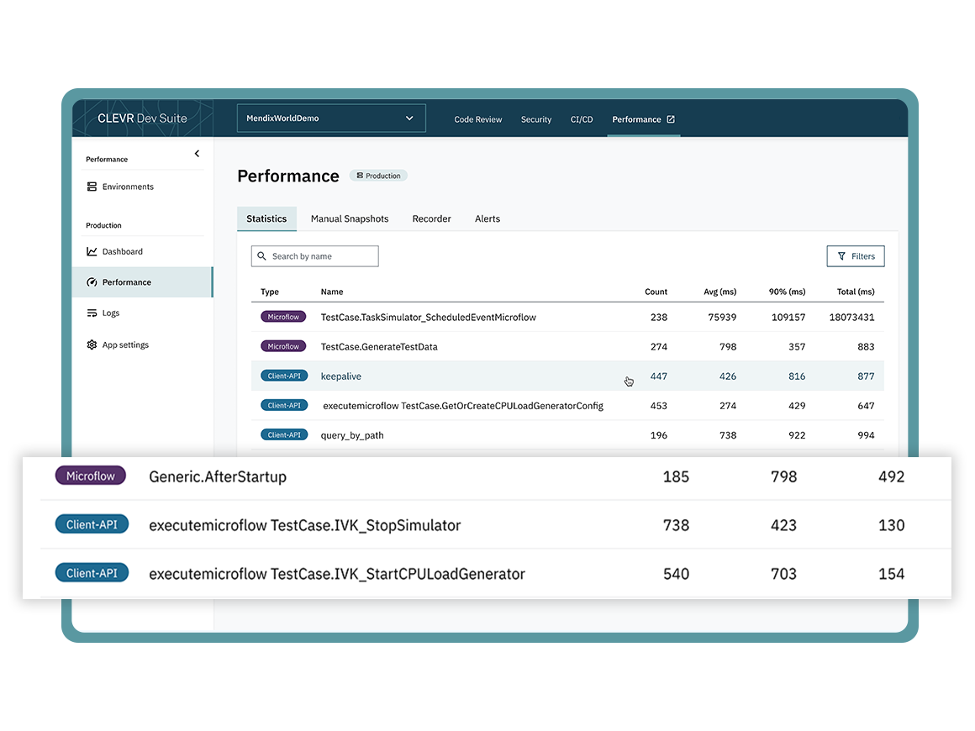Open Logs from the sidebar
The image size is (975, 731).
[x=111, y=313]
